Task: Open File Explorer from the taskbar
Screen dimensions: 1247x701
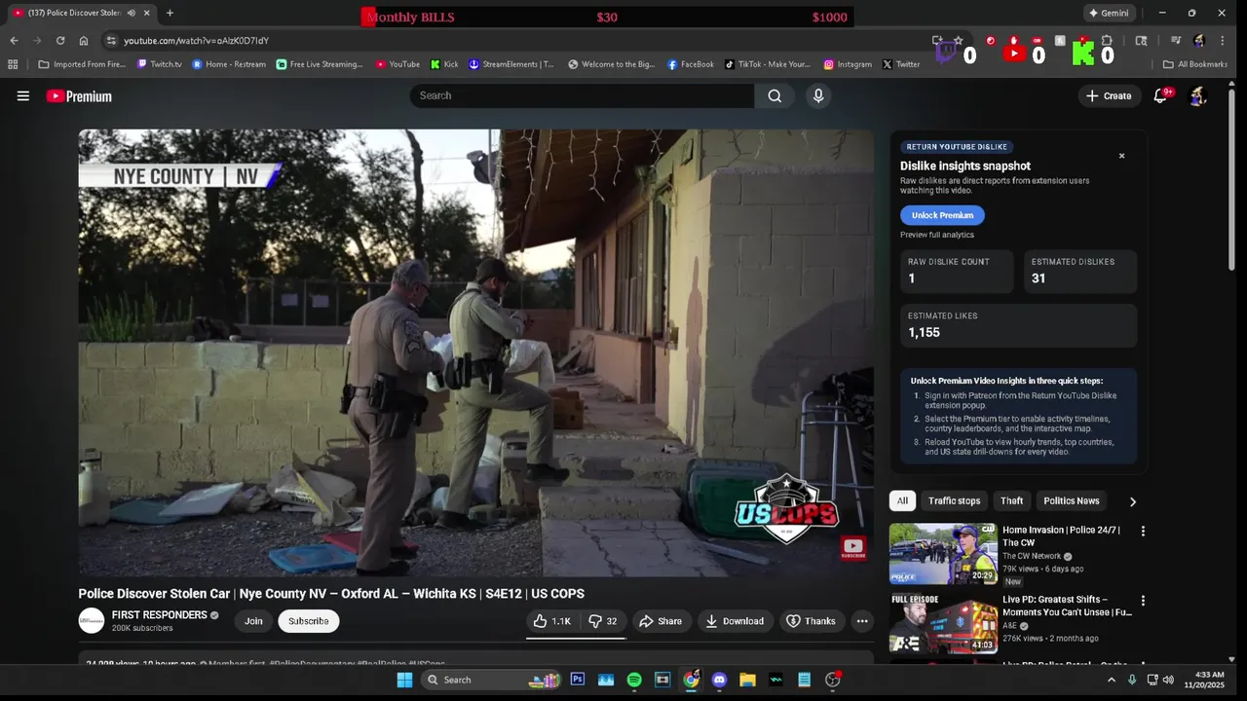Action: tap(747, 680)
